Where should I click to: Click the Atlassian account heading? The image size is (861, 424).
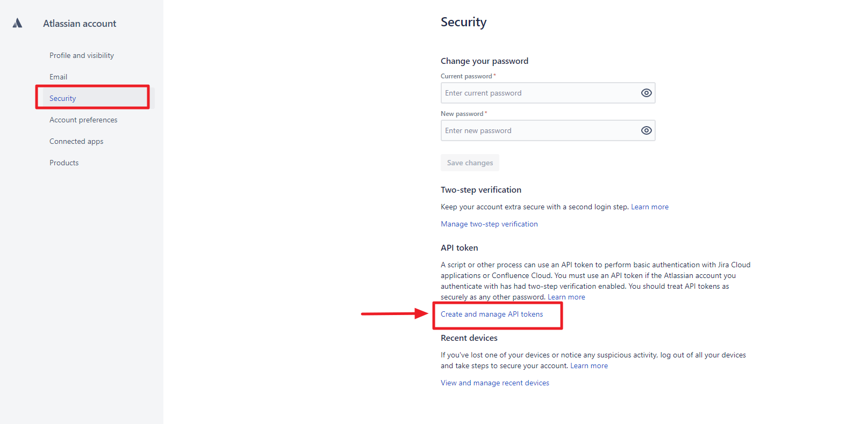(80, 24)
